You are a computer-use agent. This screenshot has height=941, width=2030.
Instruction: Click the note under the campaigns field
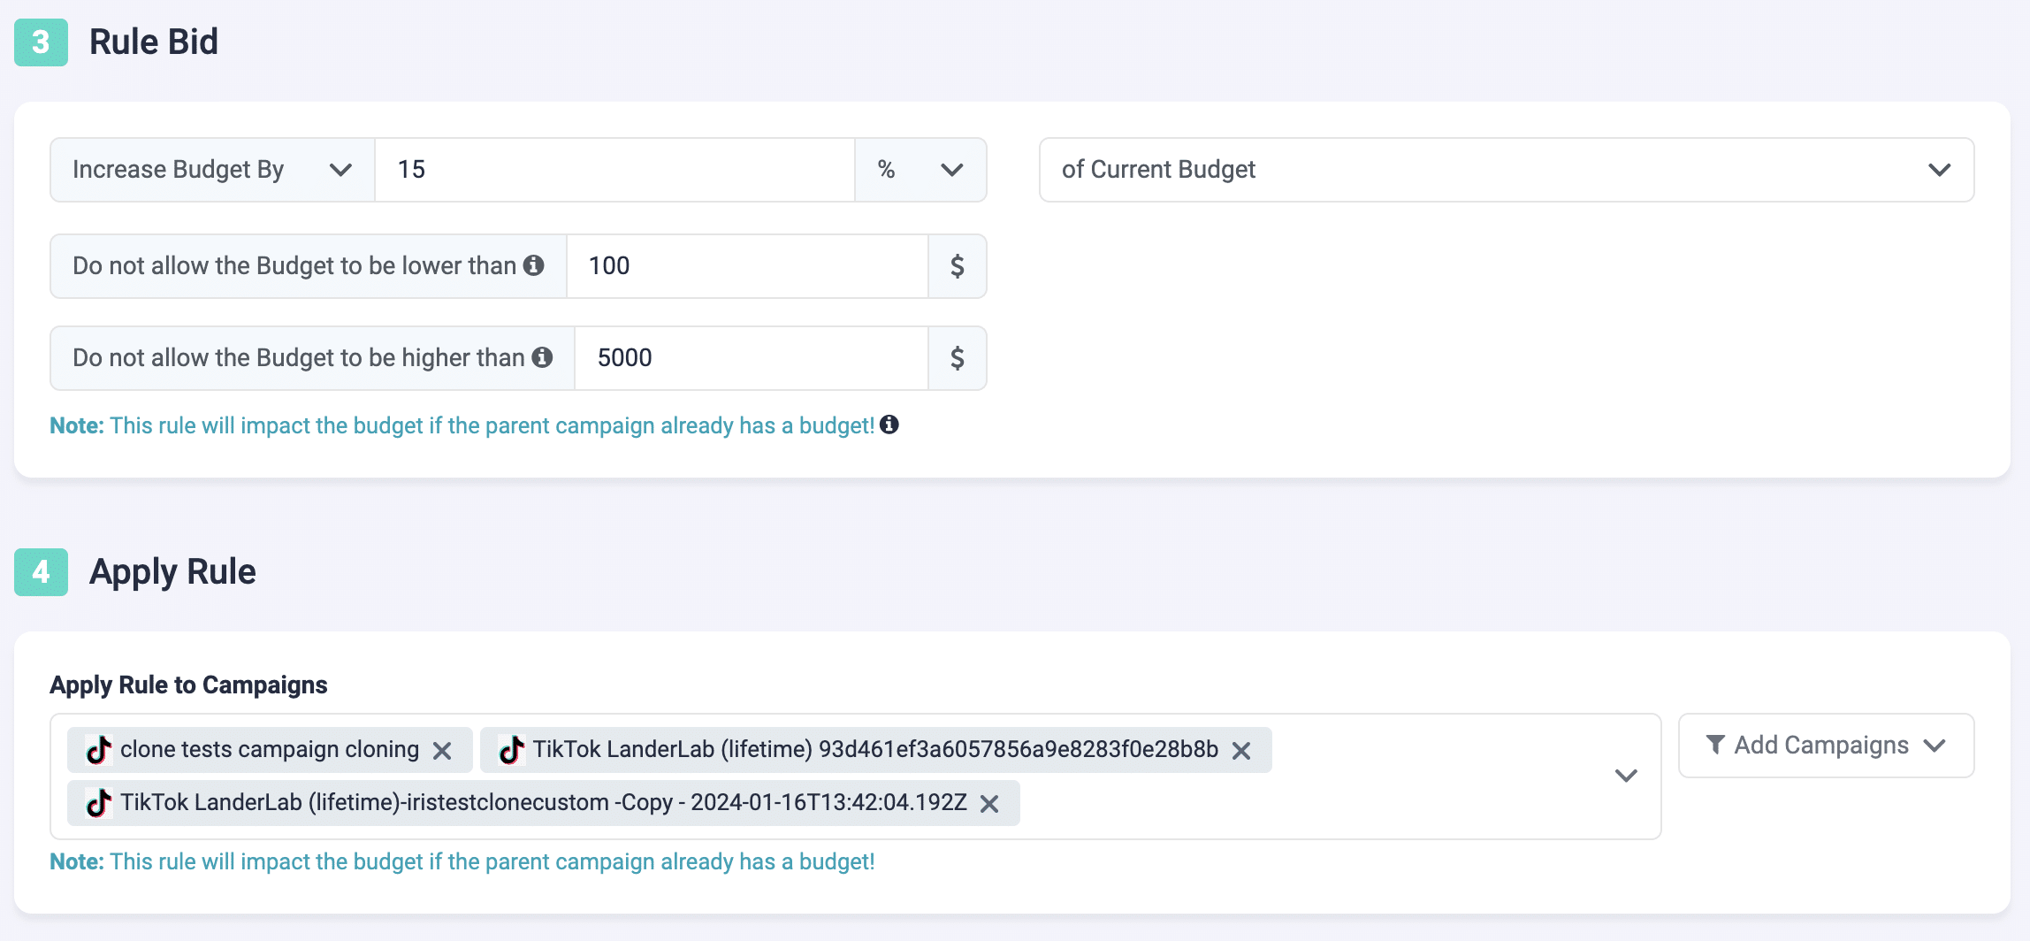pos(462,861)
